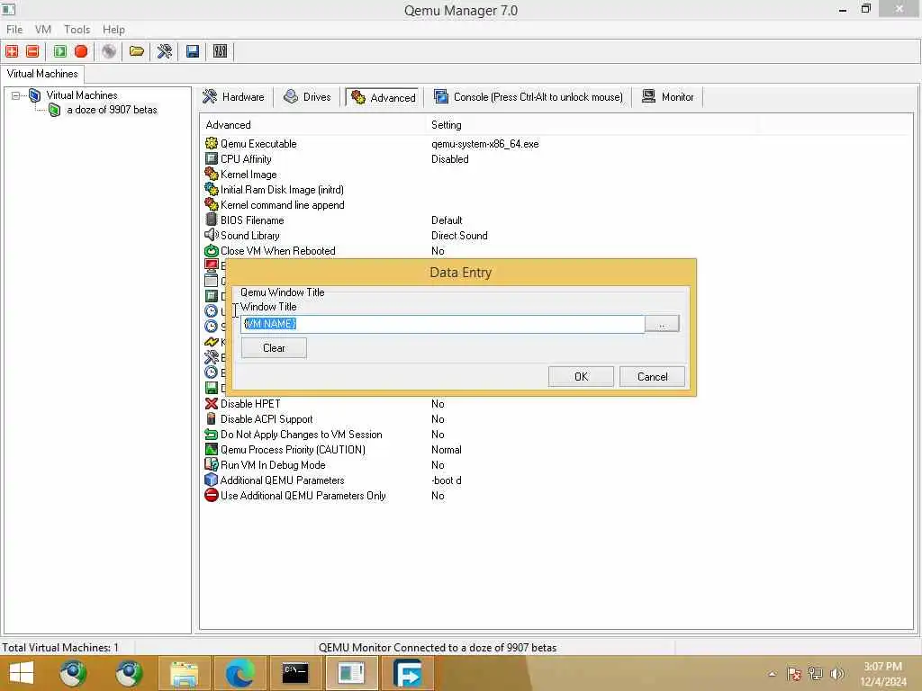The width and height of the screenshot is (922, 691).
Task: Open folder icon in toolbar
Action: (x=137, y=51)
